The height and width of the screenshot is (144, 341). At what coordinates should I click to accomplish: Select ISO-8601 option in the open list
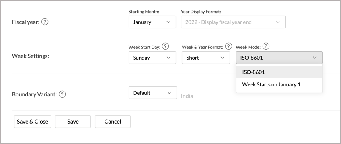[x=279, y=72]
